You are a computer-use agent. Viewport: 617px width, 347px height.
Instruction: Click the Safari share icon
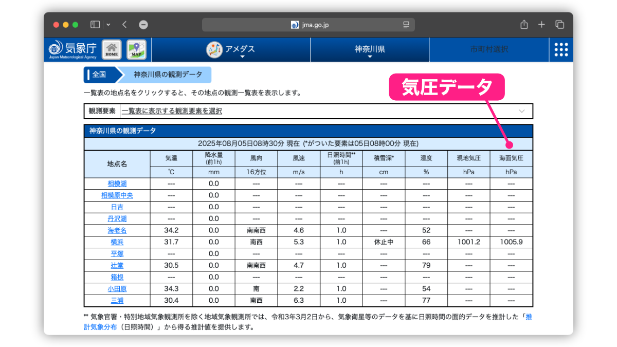(524, 24)
